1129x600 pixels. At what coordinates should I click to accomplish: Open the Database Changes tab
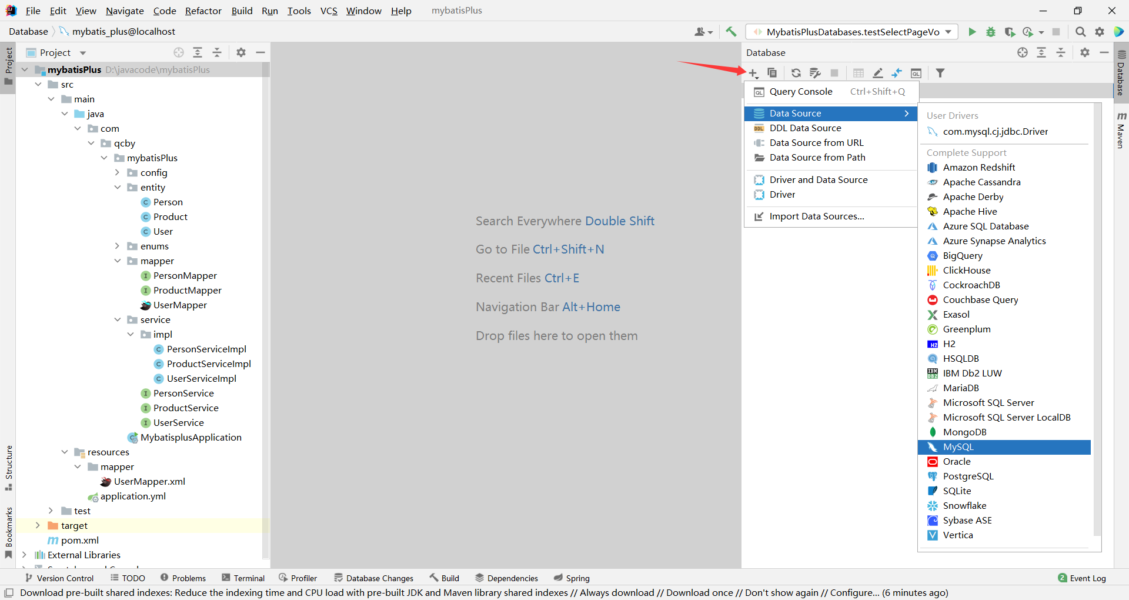click(373, 578)
